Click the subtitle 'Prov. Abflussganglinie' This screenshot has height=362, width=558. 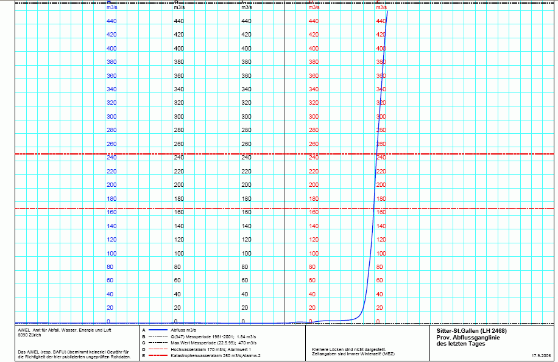(x=468, y=338)
